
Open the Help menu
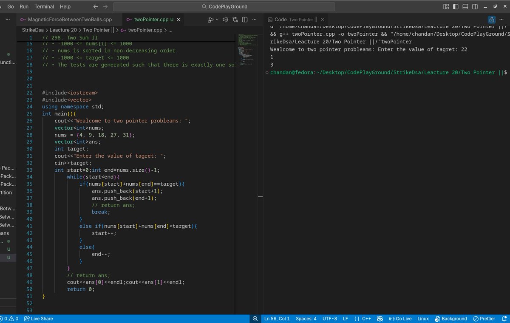pyautogui.click(x=65, y=6)
